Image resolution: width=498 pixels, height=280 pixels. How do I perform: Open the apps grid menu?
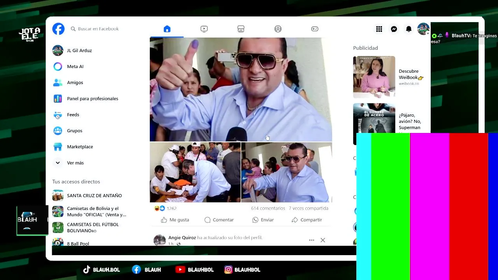(379, 29)
